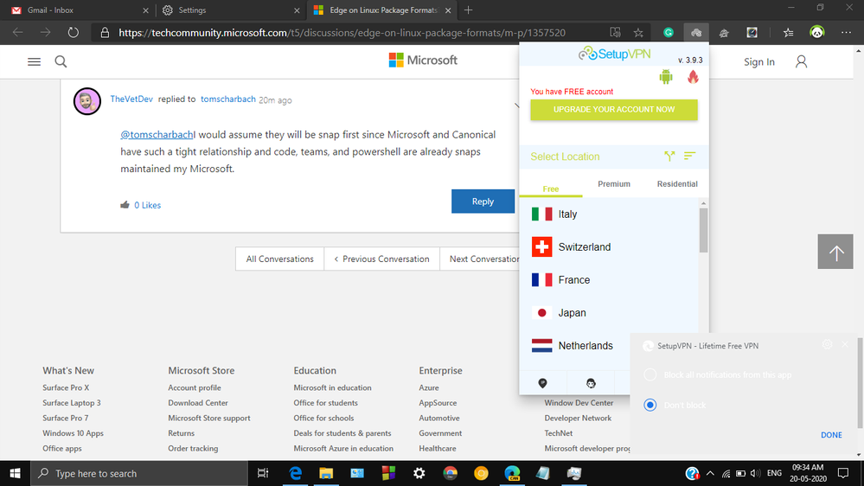Click the scroll to top arrow button

point(835,252)
